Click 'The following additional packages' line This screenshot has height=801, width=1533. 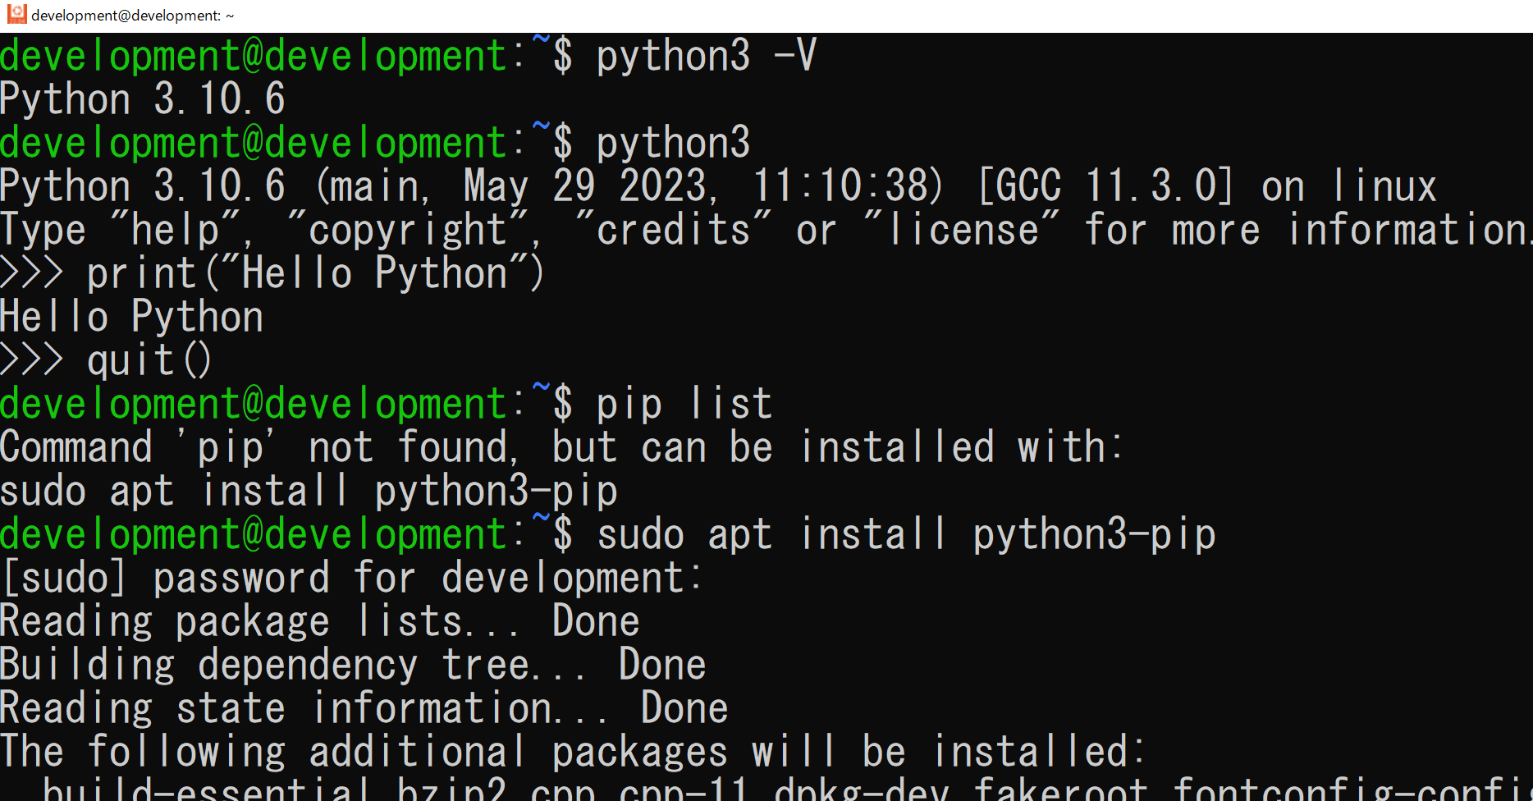point(573,752)
